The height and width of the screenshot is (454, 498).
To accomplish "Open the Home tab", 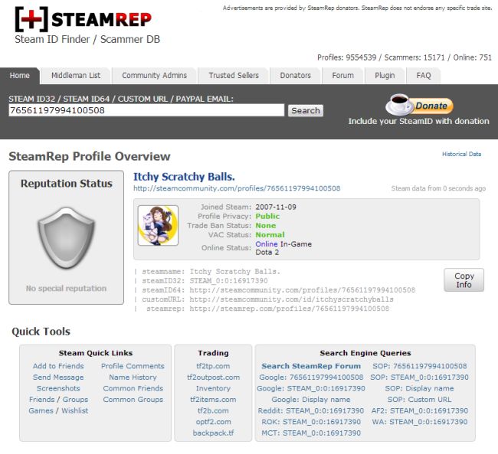I will tap(20, 76).
